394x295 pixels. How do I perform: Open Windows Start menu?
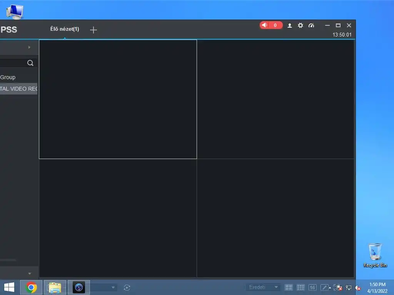[9, 287]
